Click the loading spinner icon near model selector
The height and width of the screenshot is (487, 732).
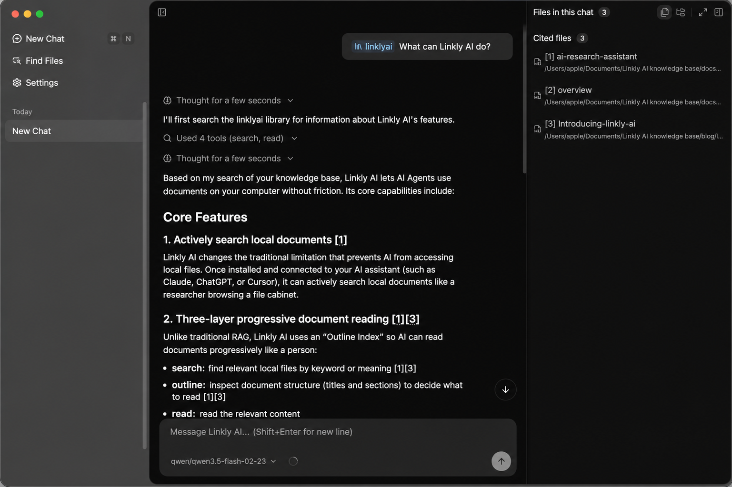click(293, 461)
